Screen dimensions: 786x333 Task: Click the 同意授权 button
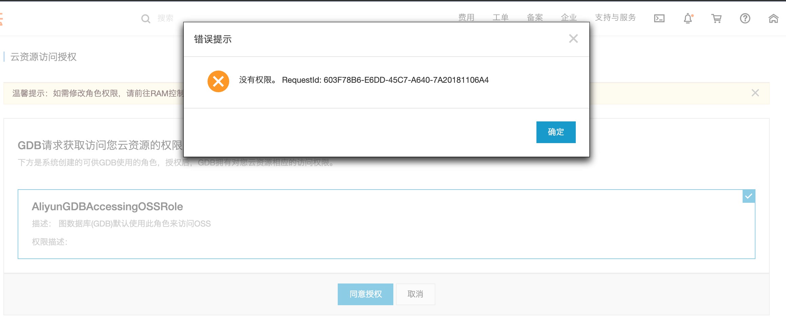click(366, 294)
